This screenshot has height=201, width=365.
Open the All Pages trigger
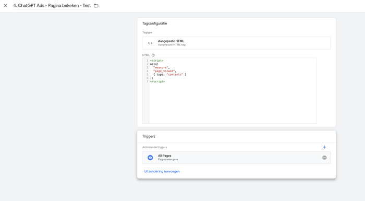point(236,158)
